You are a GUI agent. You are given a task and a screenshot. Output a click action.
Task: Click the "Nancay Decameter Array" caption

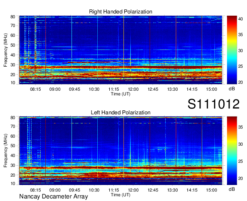53,197
